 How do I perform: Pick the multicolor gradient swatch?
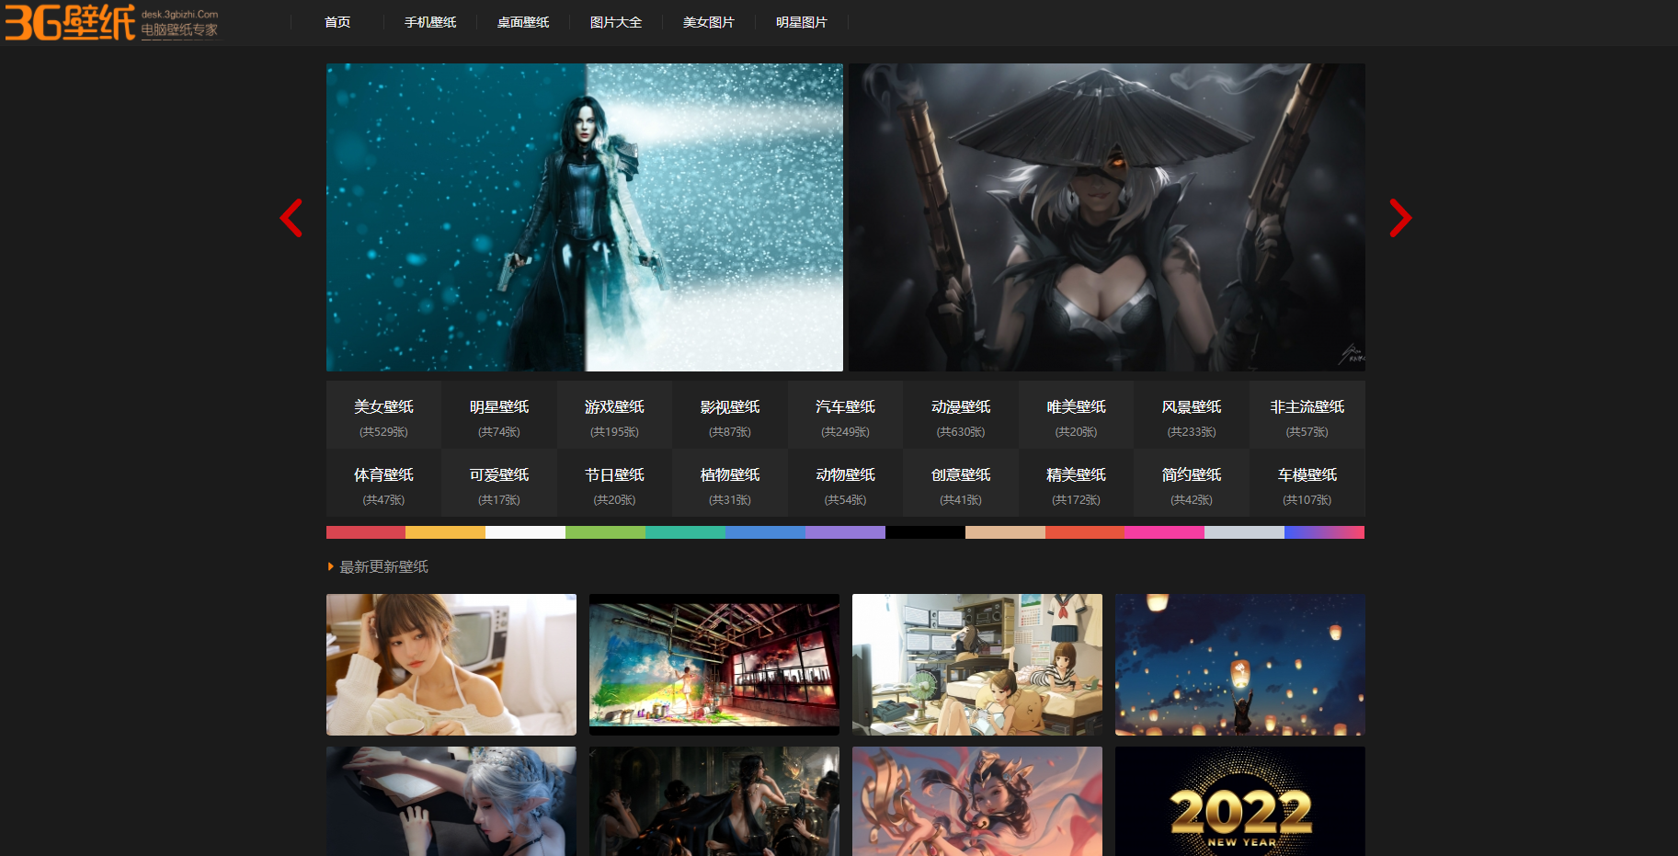point(1324,532)
